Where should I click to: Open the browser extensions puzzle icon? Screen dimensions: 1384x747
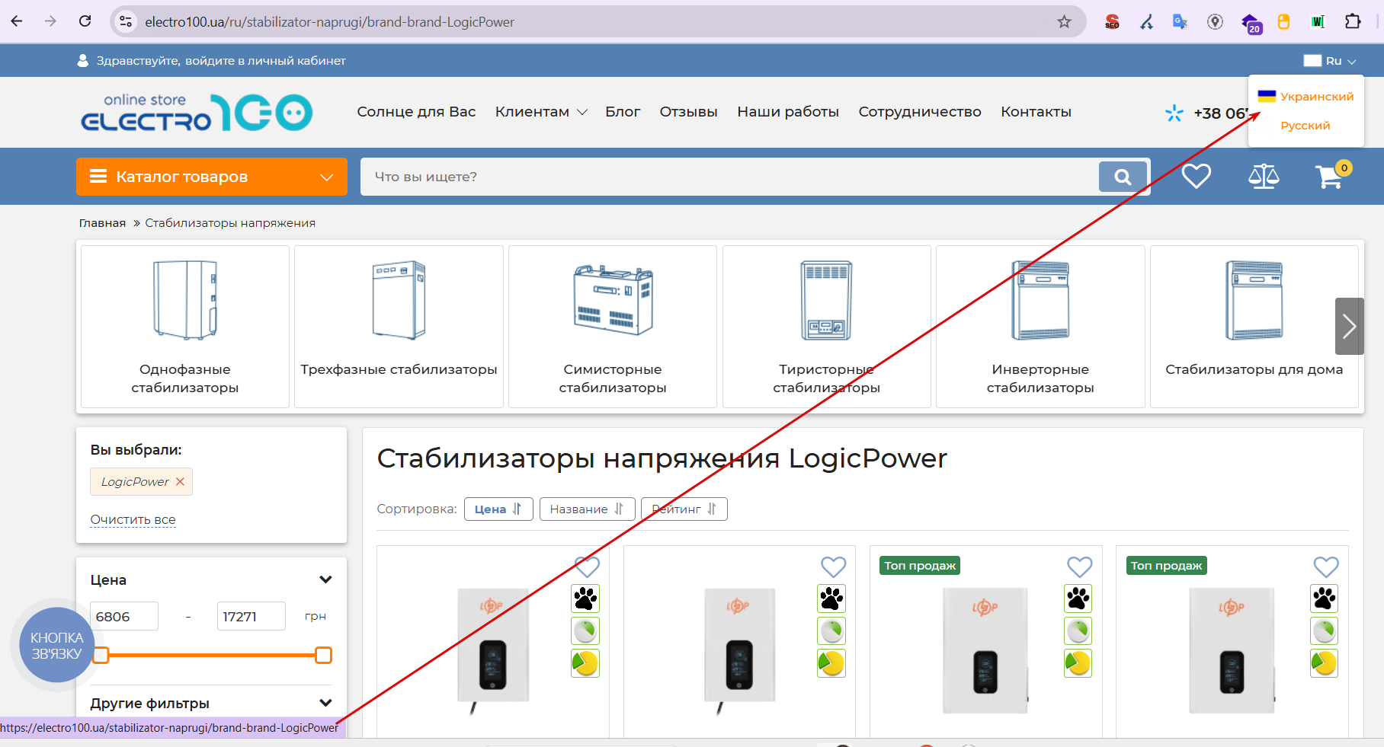click(x=1353, y=21)
